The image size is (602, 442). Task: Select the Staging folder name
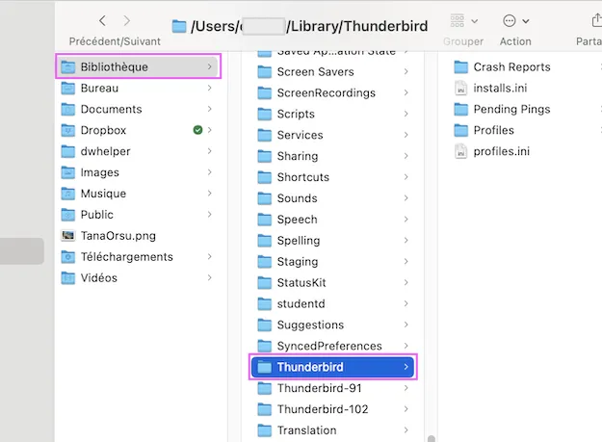pos(298,262)
